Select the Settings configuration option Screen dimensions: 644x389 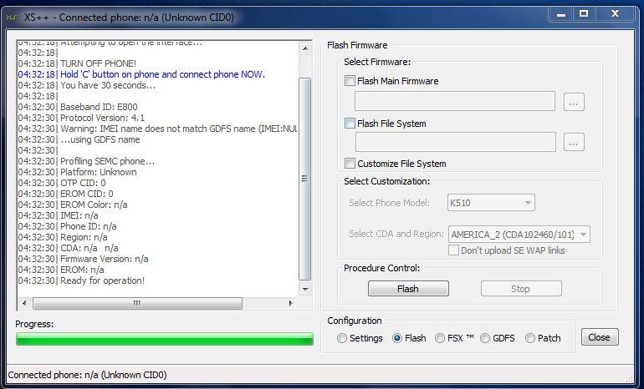coord(342,338)
